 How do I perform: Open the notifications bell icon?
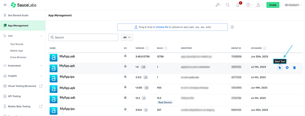238,5
